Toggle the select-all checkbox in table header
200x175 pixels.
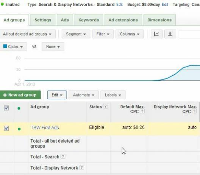(x=6, y=108)
